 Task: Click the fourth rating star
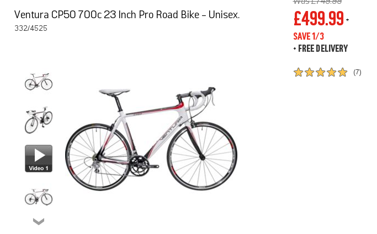coord(331,72)
